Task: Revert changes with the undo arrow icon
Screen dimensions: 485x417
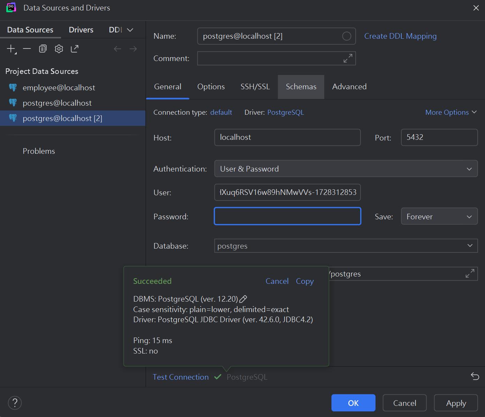Action: point(475,376)
